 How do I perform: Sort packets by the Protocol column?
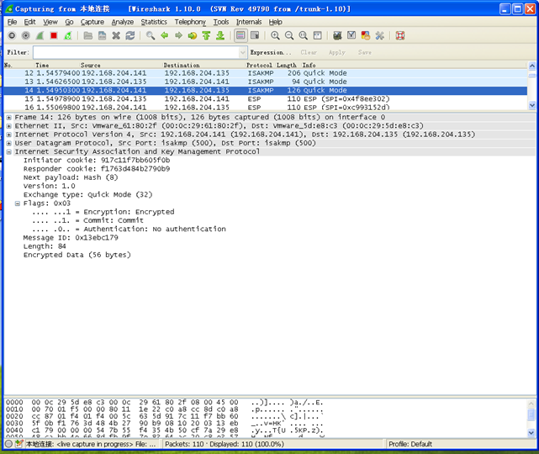pos(259,65)
